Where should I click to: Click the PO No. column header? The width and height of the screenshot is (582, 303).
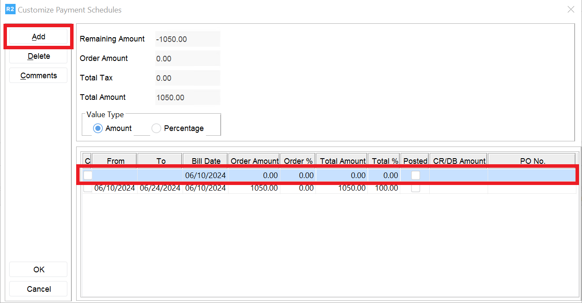click(532, 161)
